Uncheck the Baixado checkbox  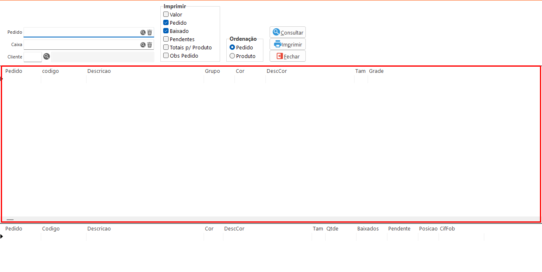click(x=166, y=31)
